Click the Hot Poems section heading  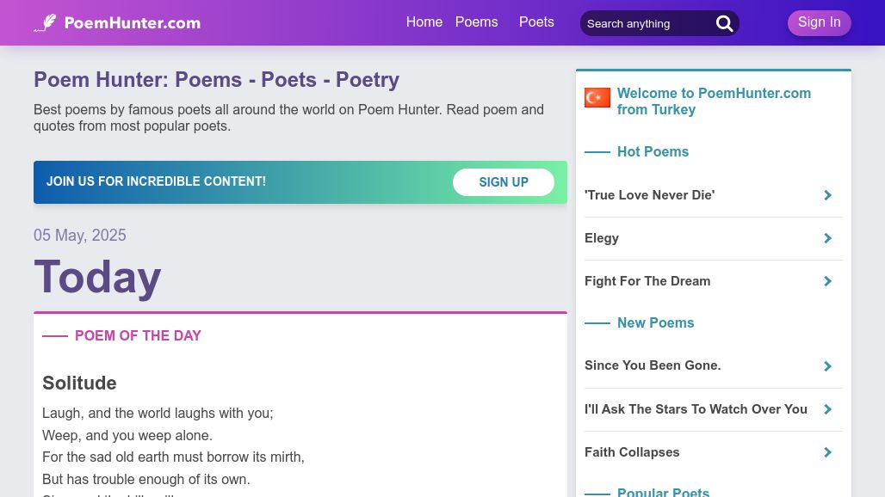[x=653, y=151]
